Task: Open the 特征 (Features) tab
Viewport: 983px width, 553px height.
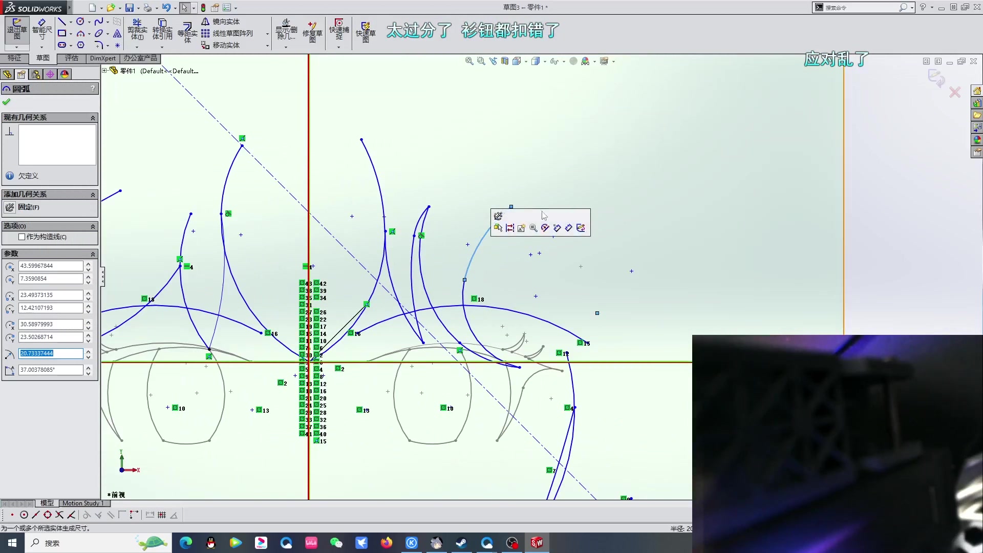Action: [x=14, y=58]
